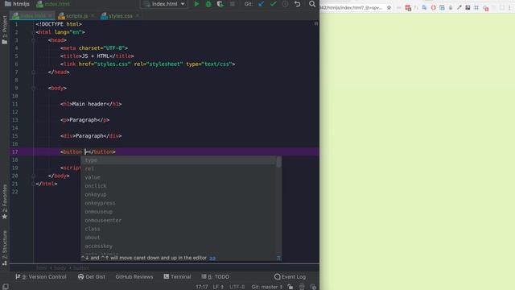
Task: Choose 'class' attribute suggestion
Action: [179, 229]
